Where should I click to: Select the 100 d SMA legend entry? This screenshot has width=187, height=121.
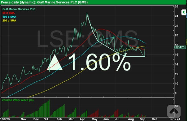tap(9, 17)
